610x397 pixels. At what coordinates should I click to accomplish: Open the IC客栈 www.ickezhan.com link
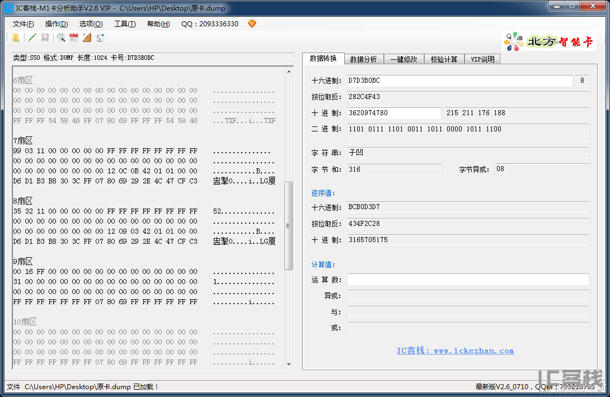pyautogui.click(x=455, y=351)
